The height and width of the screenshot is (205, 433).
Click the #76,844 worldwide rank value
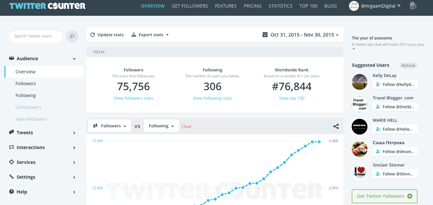[292, 87]
